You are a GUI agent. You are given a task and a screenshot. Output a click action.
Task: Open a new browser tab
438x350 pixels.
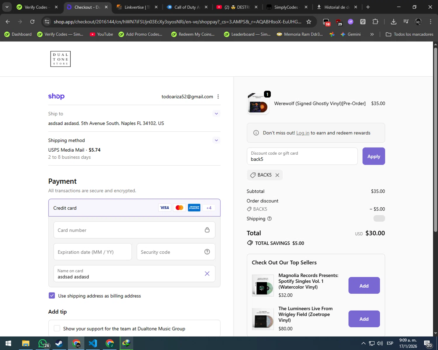pos(368,7)
